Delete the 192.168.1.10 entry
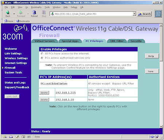The width and height of the screenshot is (164, 140). (44, 100)
